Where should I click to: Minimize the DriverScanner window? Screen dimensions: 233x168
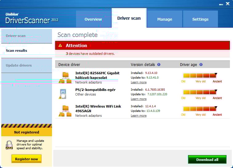[x=221, y=4]
